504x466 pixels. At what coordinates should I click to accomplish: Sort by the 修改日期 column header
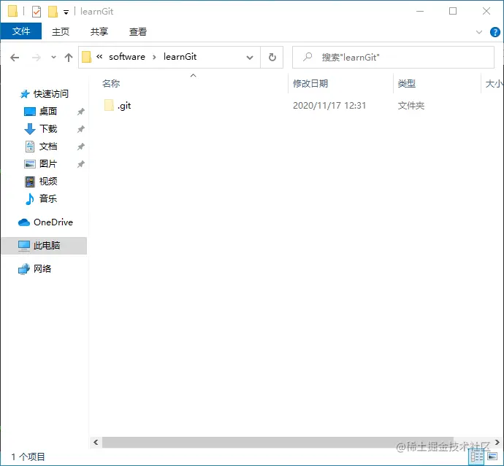[x=310, y=84]
